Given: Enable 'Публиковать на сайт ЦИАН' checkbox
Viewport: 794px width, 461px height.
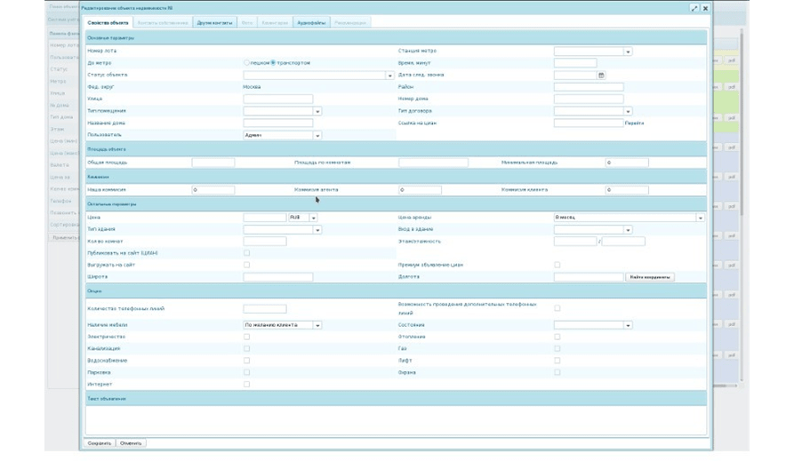Looking at the screenshot, I should coord(247,253).
